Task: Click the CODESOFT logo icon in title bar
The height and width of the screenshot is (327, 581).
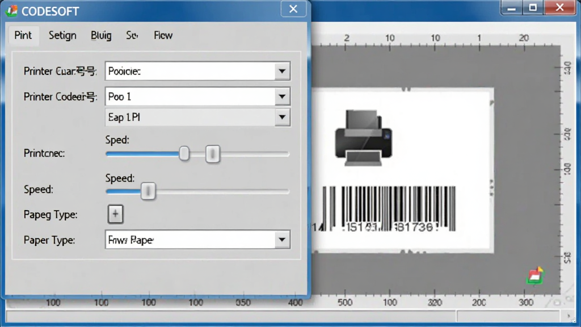Action: [x=11, y=11]
